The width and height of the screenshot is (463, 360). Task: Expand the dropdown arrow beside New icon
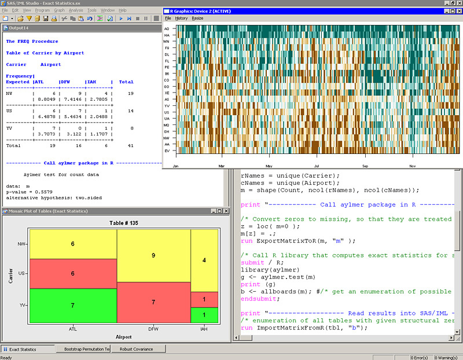click(12, 19)
